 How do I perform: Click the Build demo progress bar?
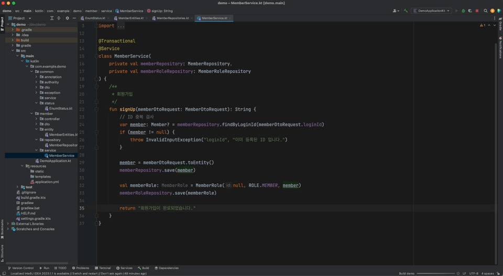435,273
